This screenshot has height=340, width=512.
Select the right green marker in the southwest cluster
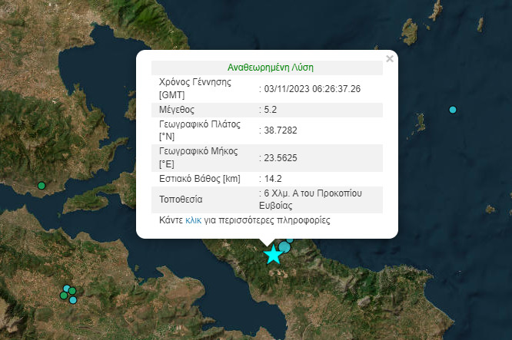point(72,292)
